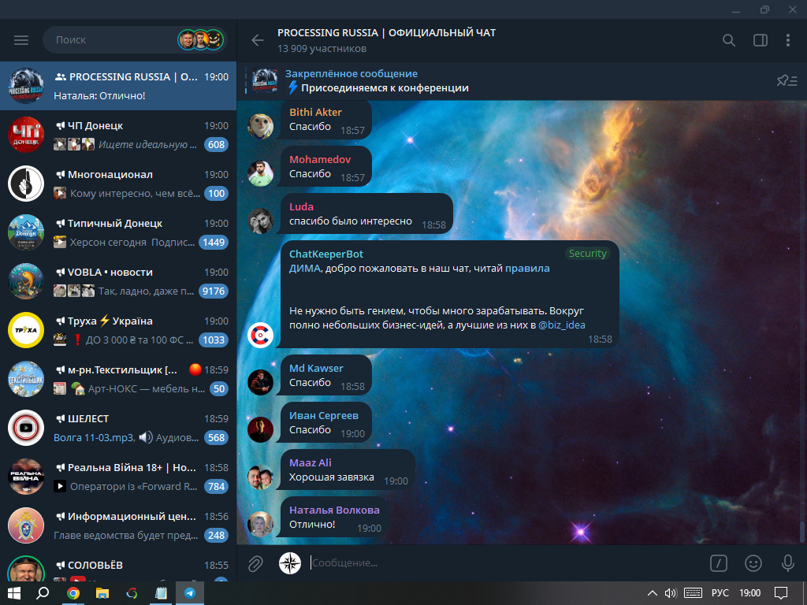807x605 pixels.
Task: Open ШЕЛЕСТ channel chat
Action: [x=118, y=428]
